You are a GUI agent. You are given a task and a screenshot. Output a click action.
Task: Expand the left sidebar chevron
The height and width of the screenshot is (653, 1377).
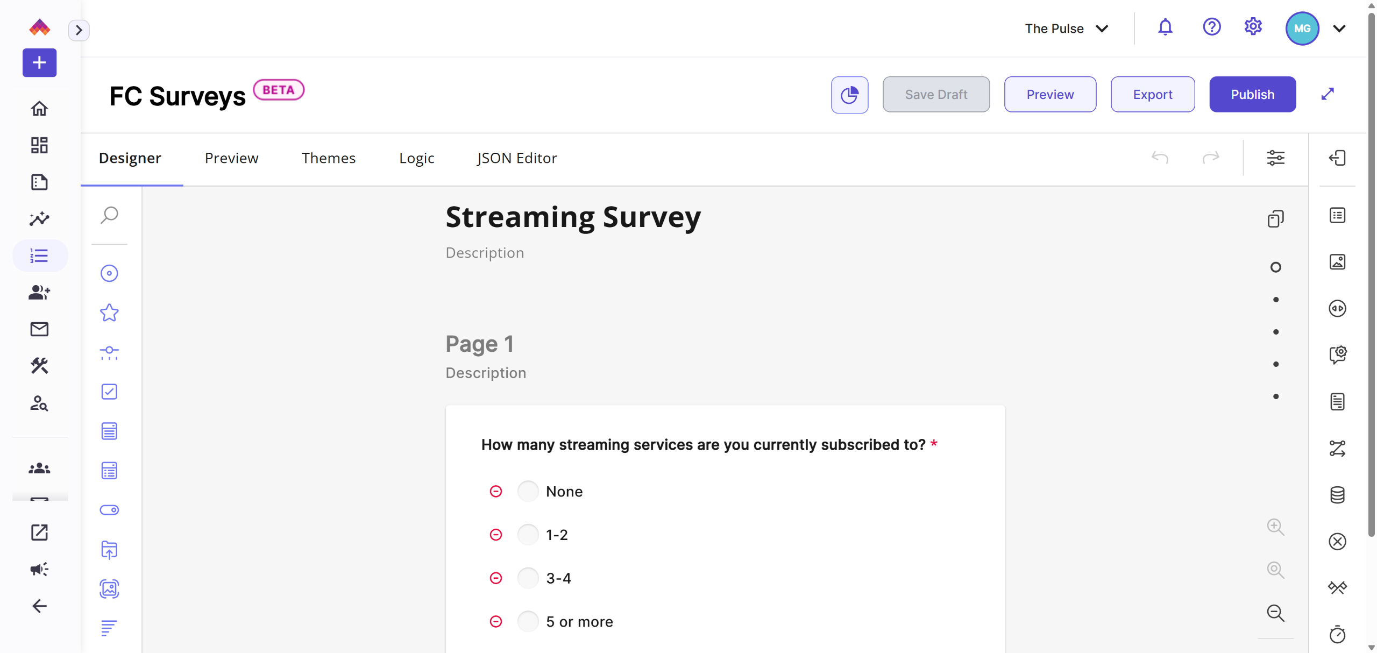click(79, 30)
